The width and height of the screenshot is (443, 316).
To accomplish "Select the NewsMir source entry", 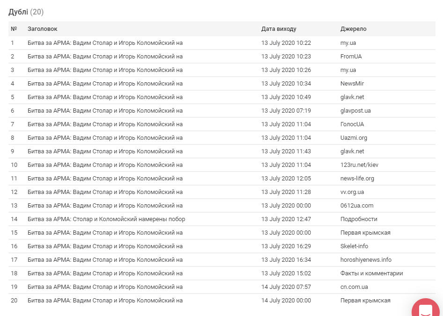I will click(x=352, y=84).
